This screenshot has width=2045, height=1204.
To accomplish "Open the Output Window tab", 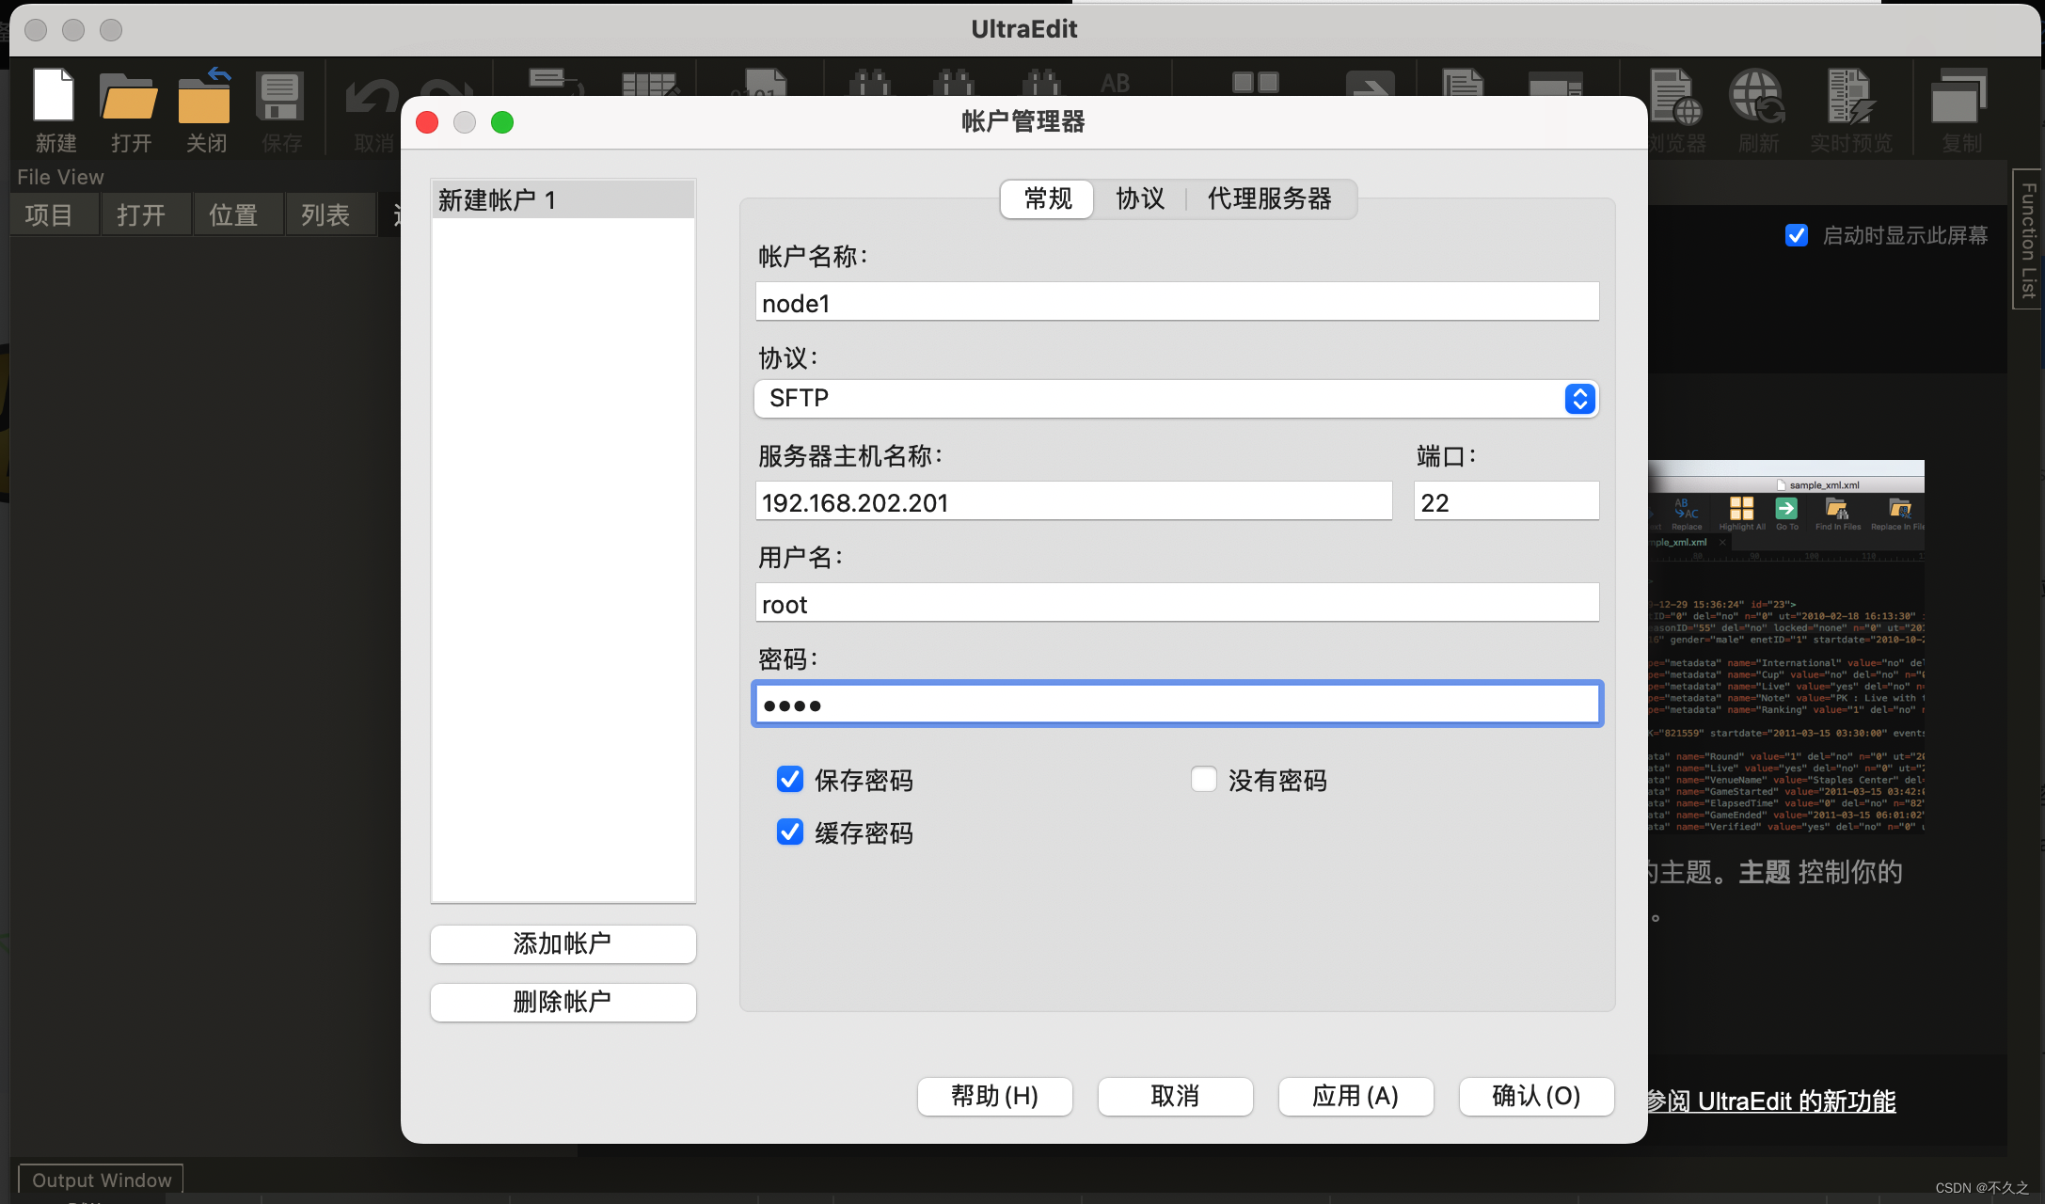I will click(x=102, y=1180).
